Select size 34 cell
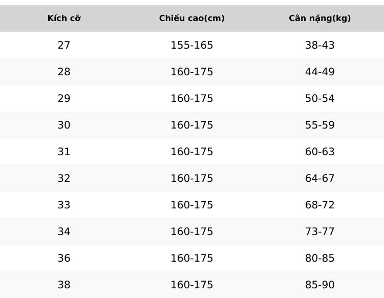The width and height of the screenshot is (384, 298). point(64,231)
